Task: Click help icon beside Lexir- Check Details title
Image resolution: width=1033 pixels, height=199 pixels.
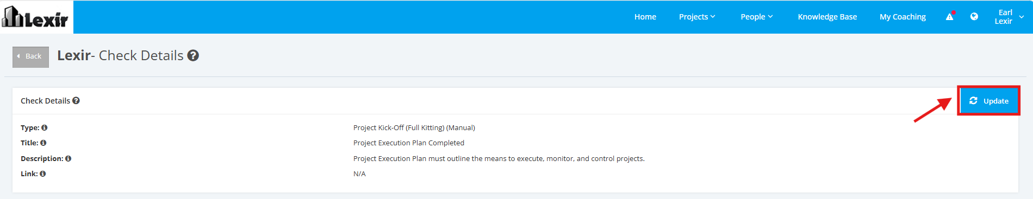Action: 193,55
